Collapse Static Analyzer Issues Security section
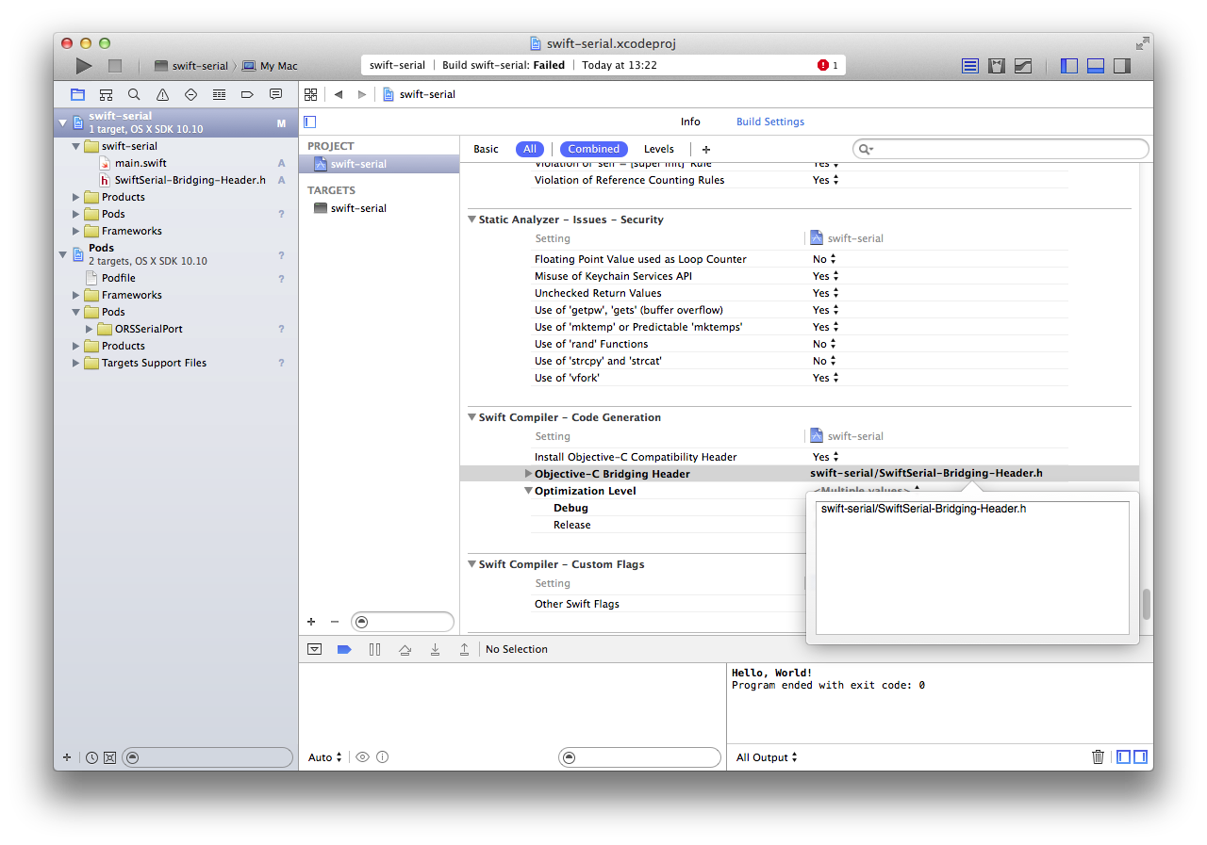Viewport: 1207px width, 845px height. [x=471, y=219]
